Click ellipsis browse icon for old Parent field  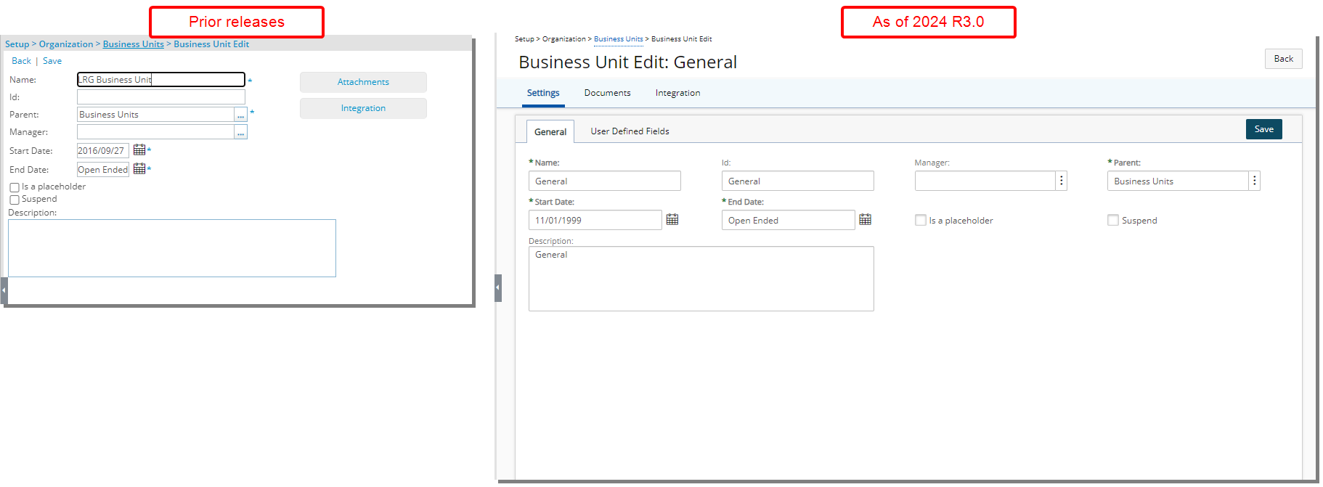240,115
